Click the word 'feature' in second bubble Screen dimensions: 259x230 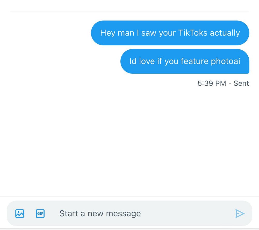(195, 61)
